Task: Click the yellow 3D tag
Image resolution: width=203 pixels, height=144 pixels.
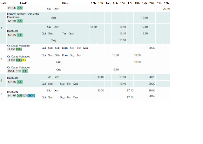Action: (x=24, y=60)
